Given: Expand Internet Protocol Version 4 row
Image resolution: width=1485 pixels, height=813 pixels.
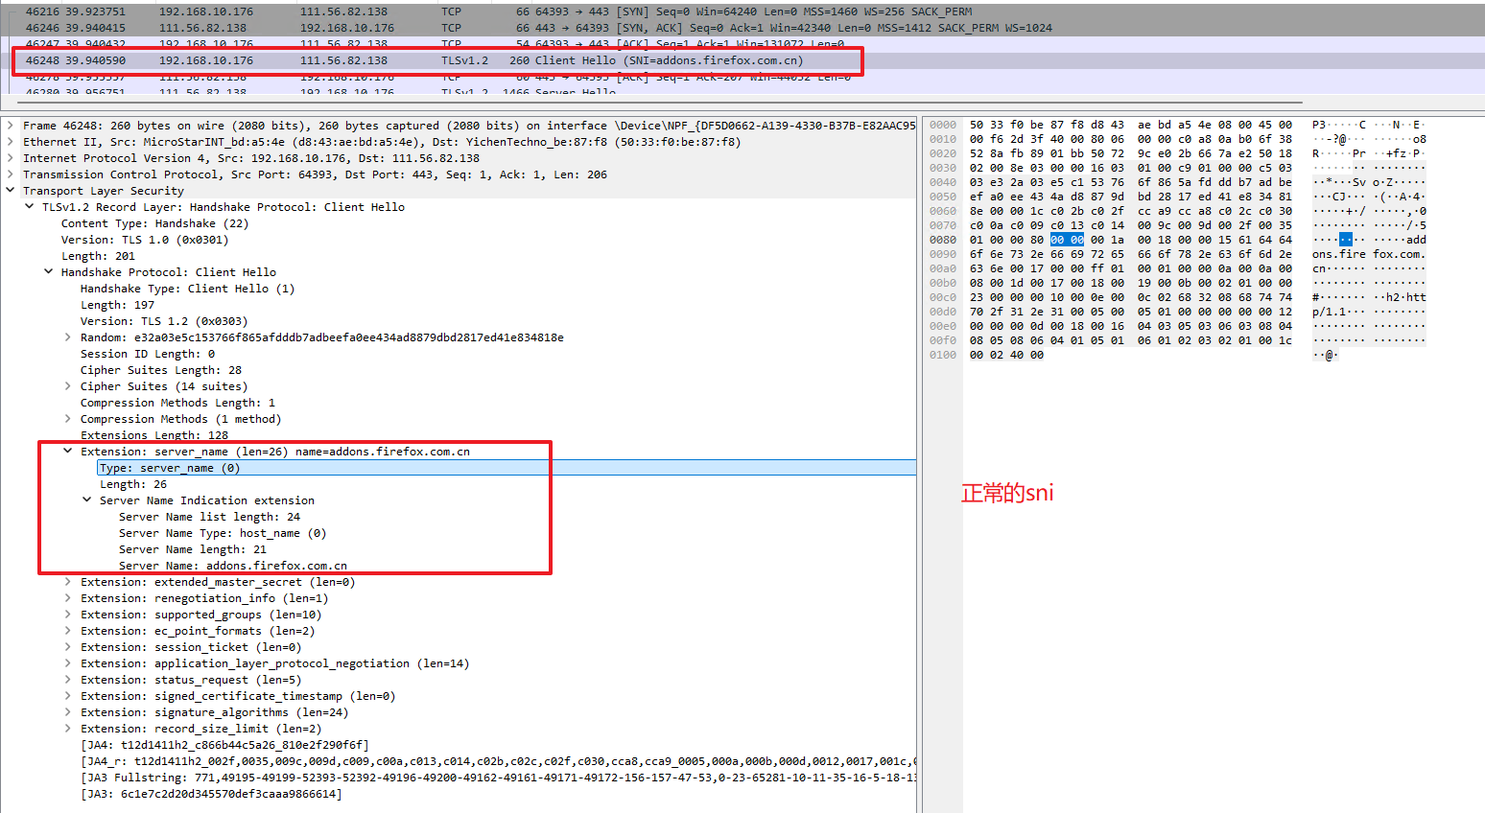Looking at the screenshot, I should pyautogui.click(x=10, y=158).
